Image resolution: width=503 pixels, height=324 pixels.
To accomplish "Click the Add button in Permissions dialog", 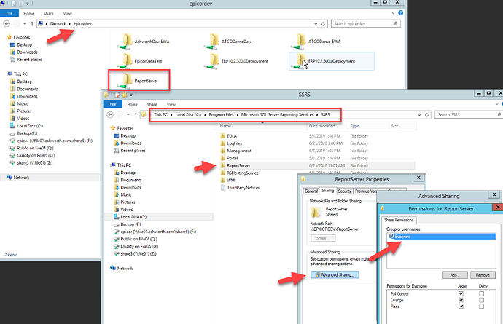I will coord(455,275).
